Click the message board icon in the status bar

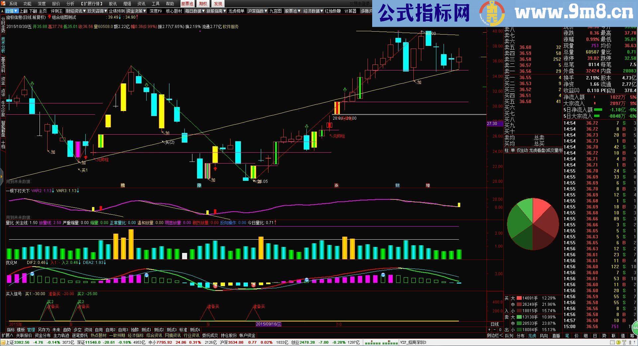coord(613,342)
